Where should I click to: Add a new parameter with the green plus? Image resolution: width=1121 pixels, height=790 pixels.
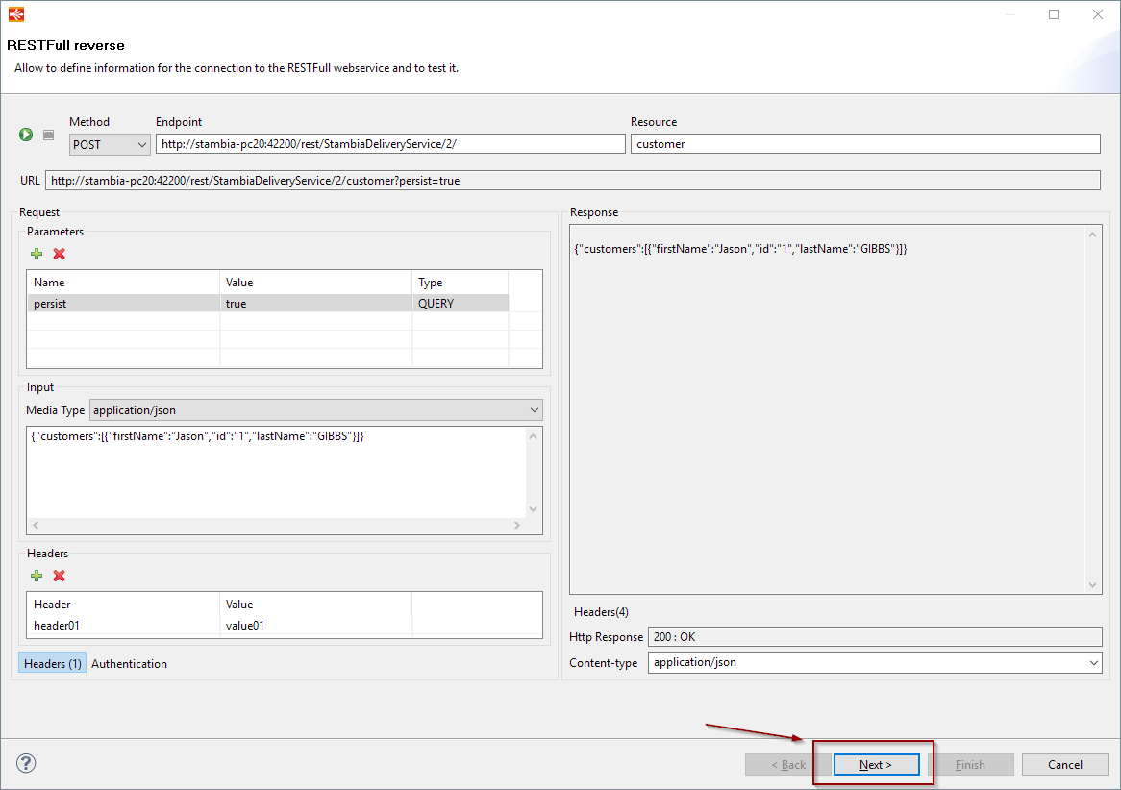click(x=37, y=254)
